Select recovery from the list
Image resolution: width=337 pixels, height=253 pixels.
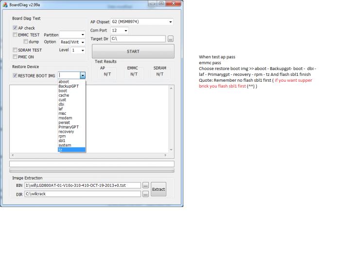pos(72,131)
